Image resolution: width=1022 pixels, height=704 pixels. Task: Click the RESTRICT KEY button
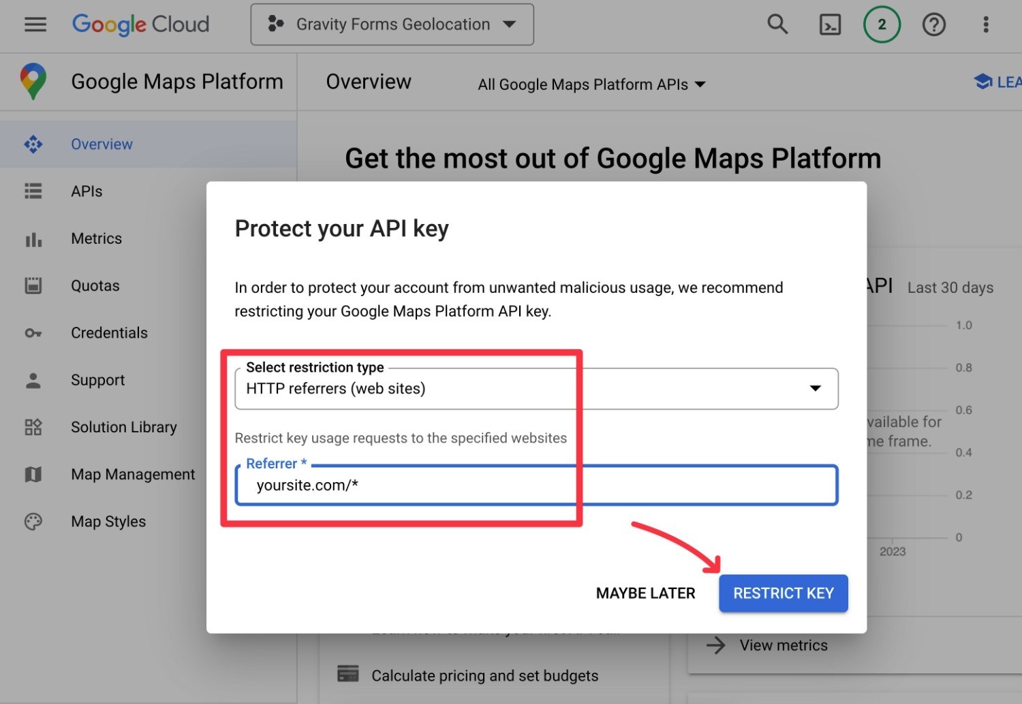click(783, 593)
